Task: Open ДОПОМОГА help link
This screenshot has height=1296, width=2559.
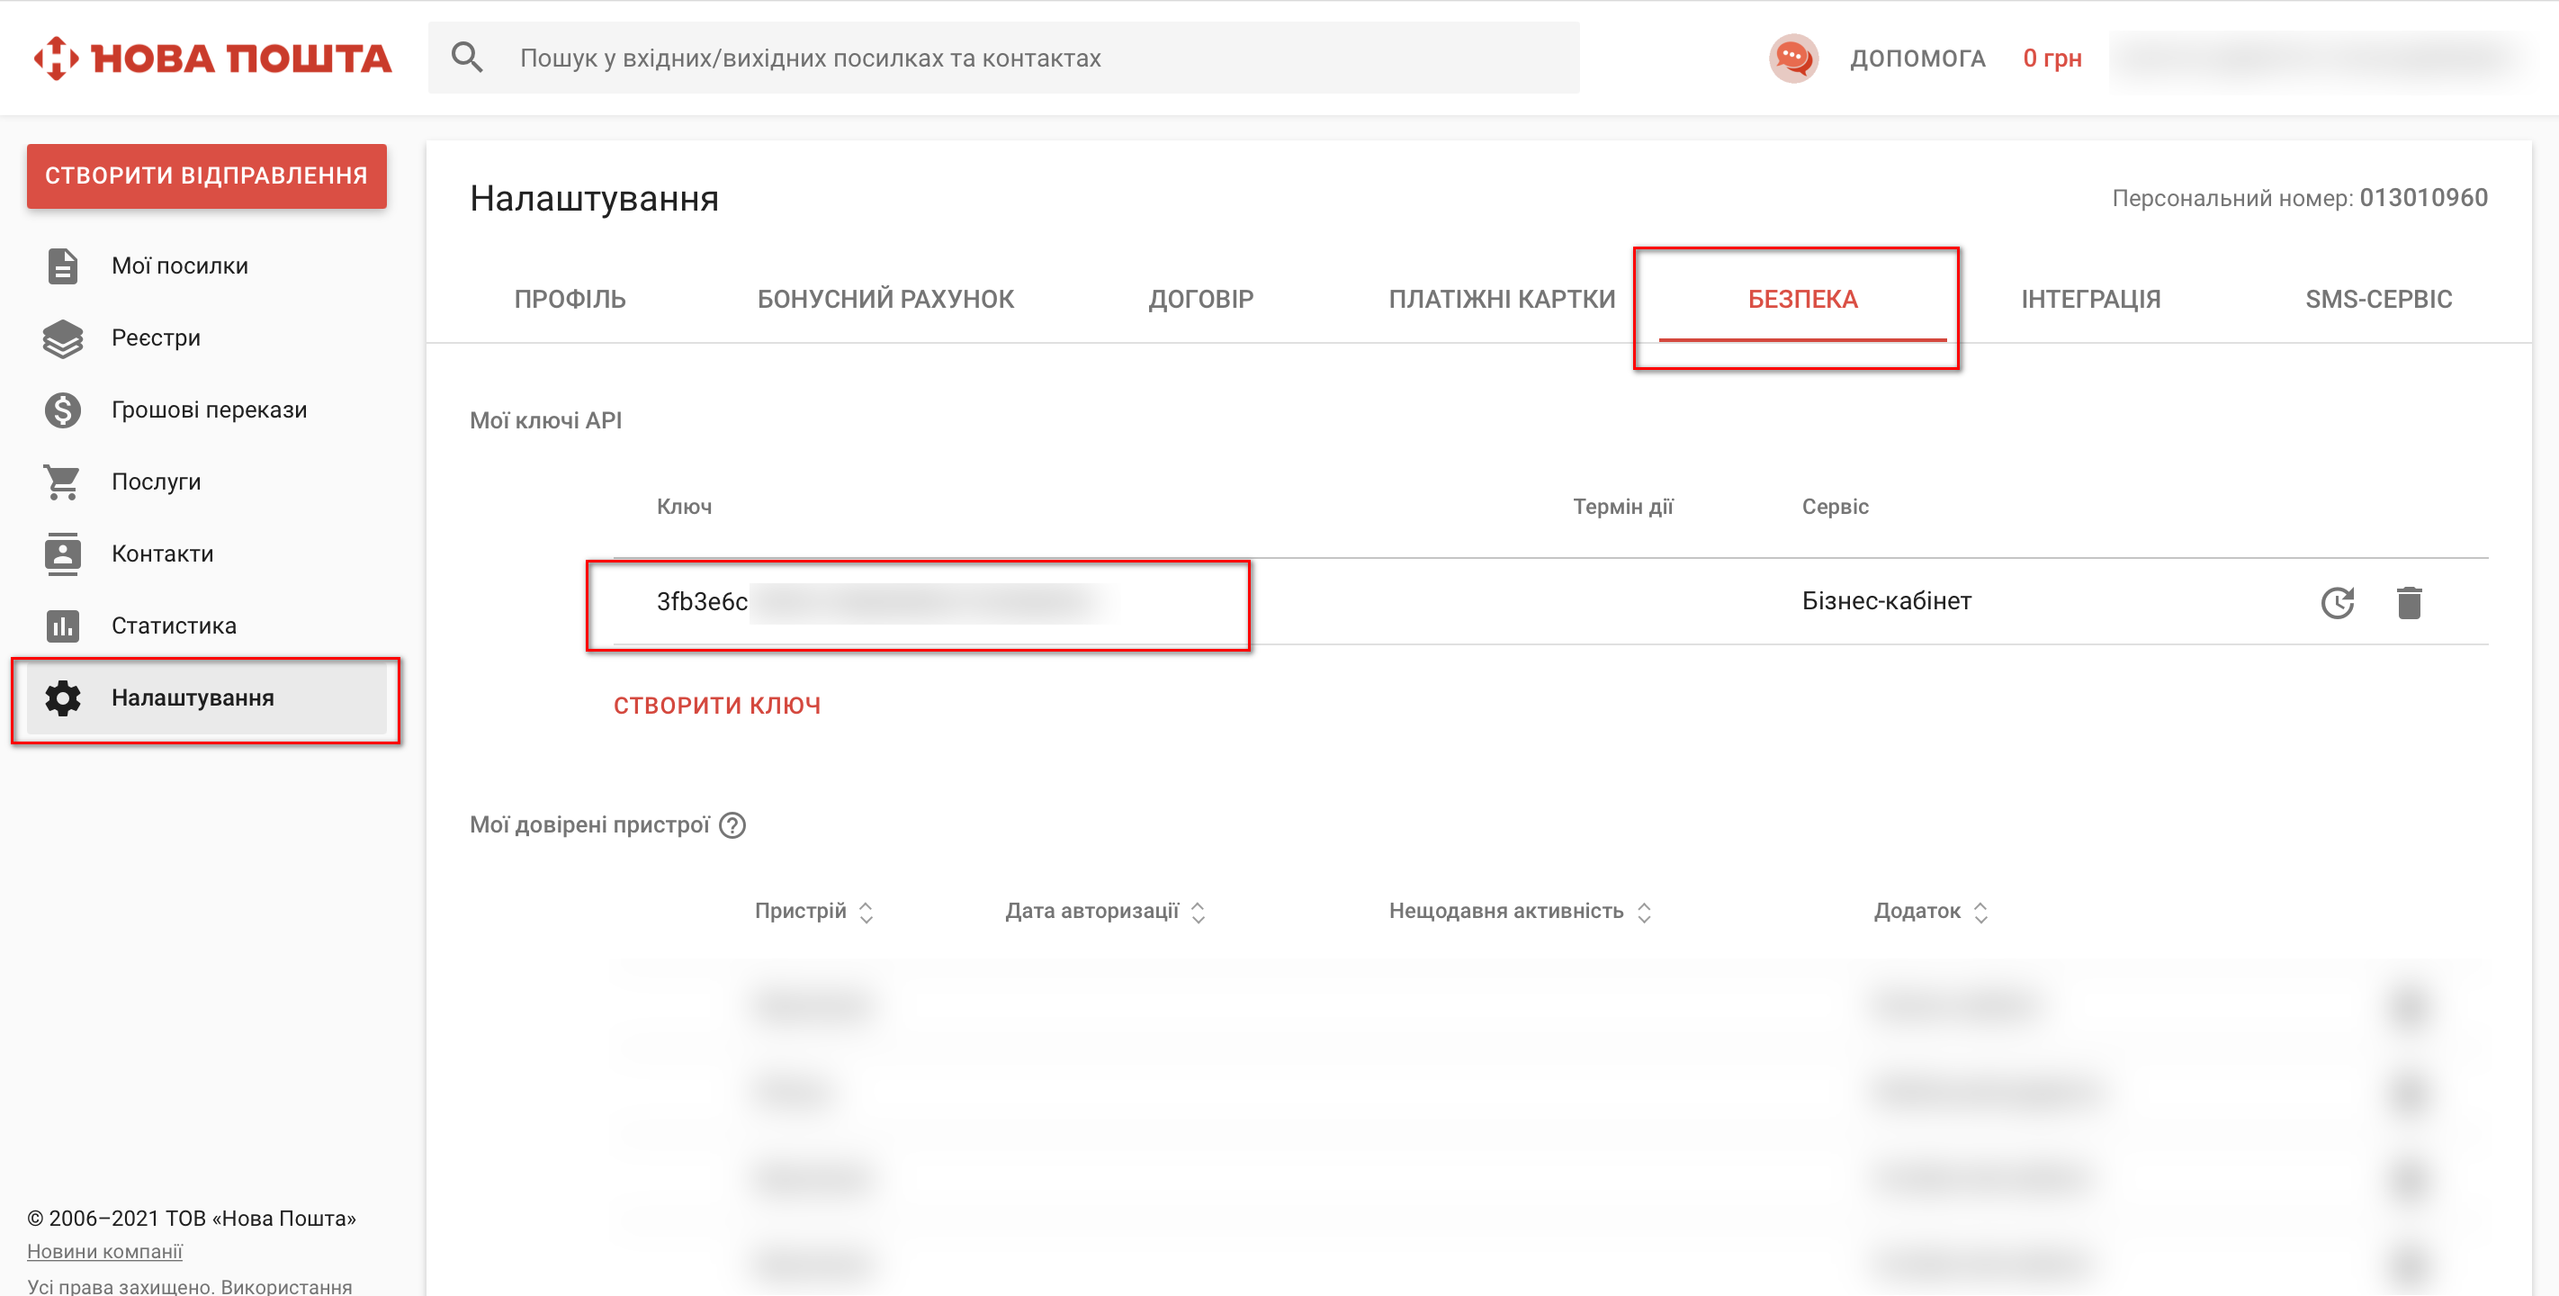Action: coord(1917,58)
